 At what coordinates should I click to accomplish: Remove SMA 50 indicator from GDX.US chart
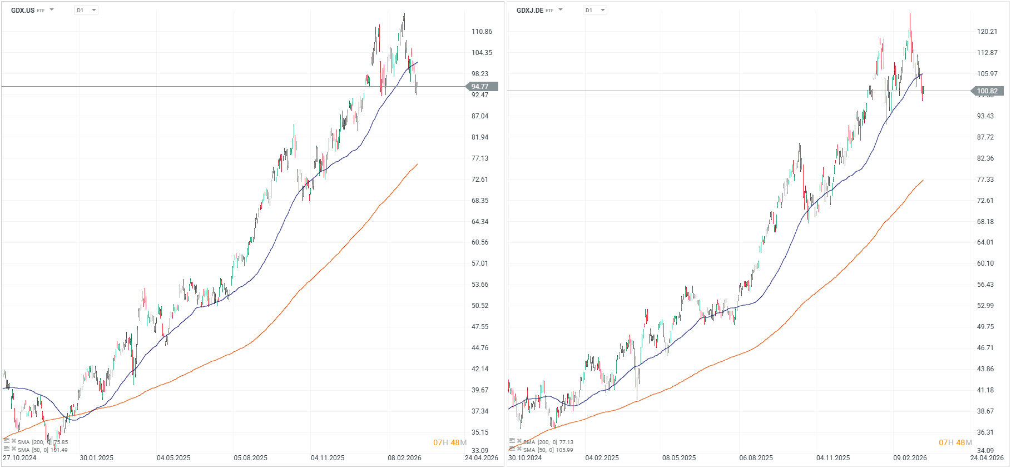pyautogui.click(x=14, y=449)
